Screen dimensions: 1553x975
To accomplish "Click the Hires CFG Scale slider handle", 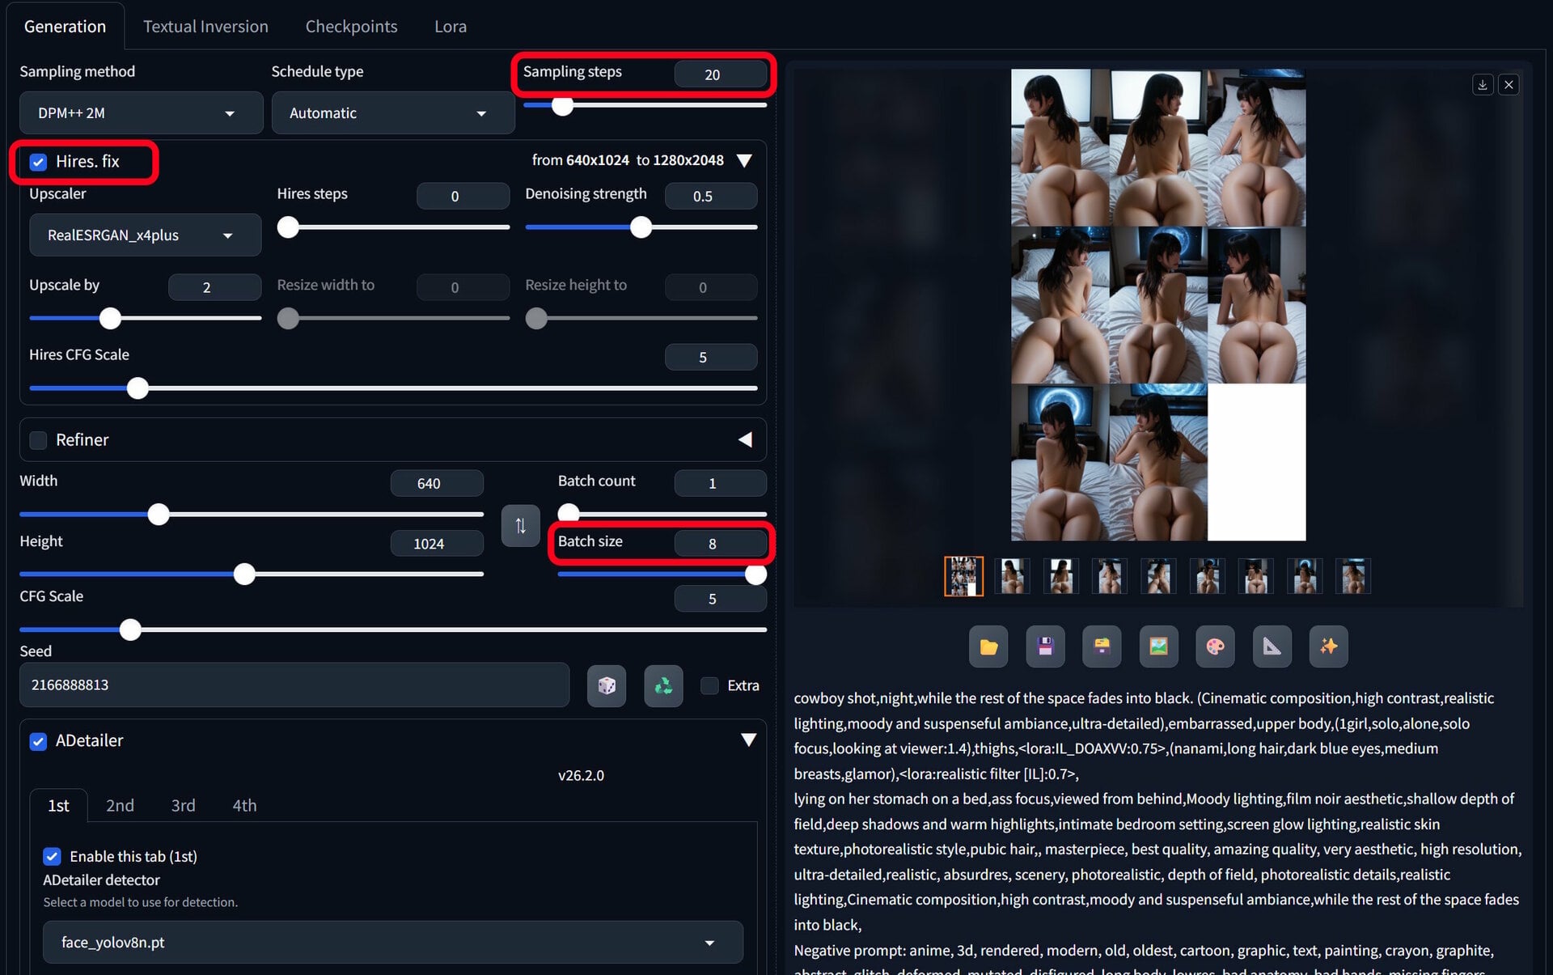I will click(138, 388).
